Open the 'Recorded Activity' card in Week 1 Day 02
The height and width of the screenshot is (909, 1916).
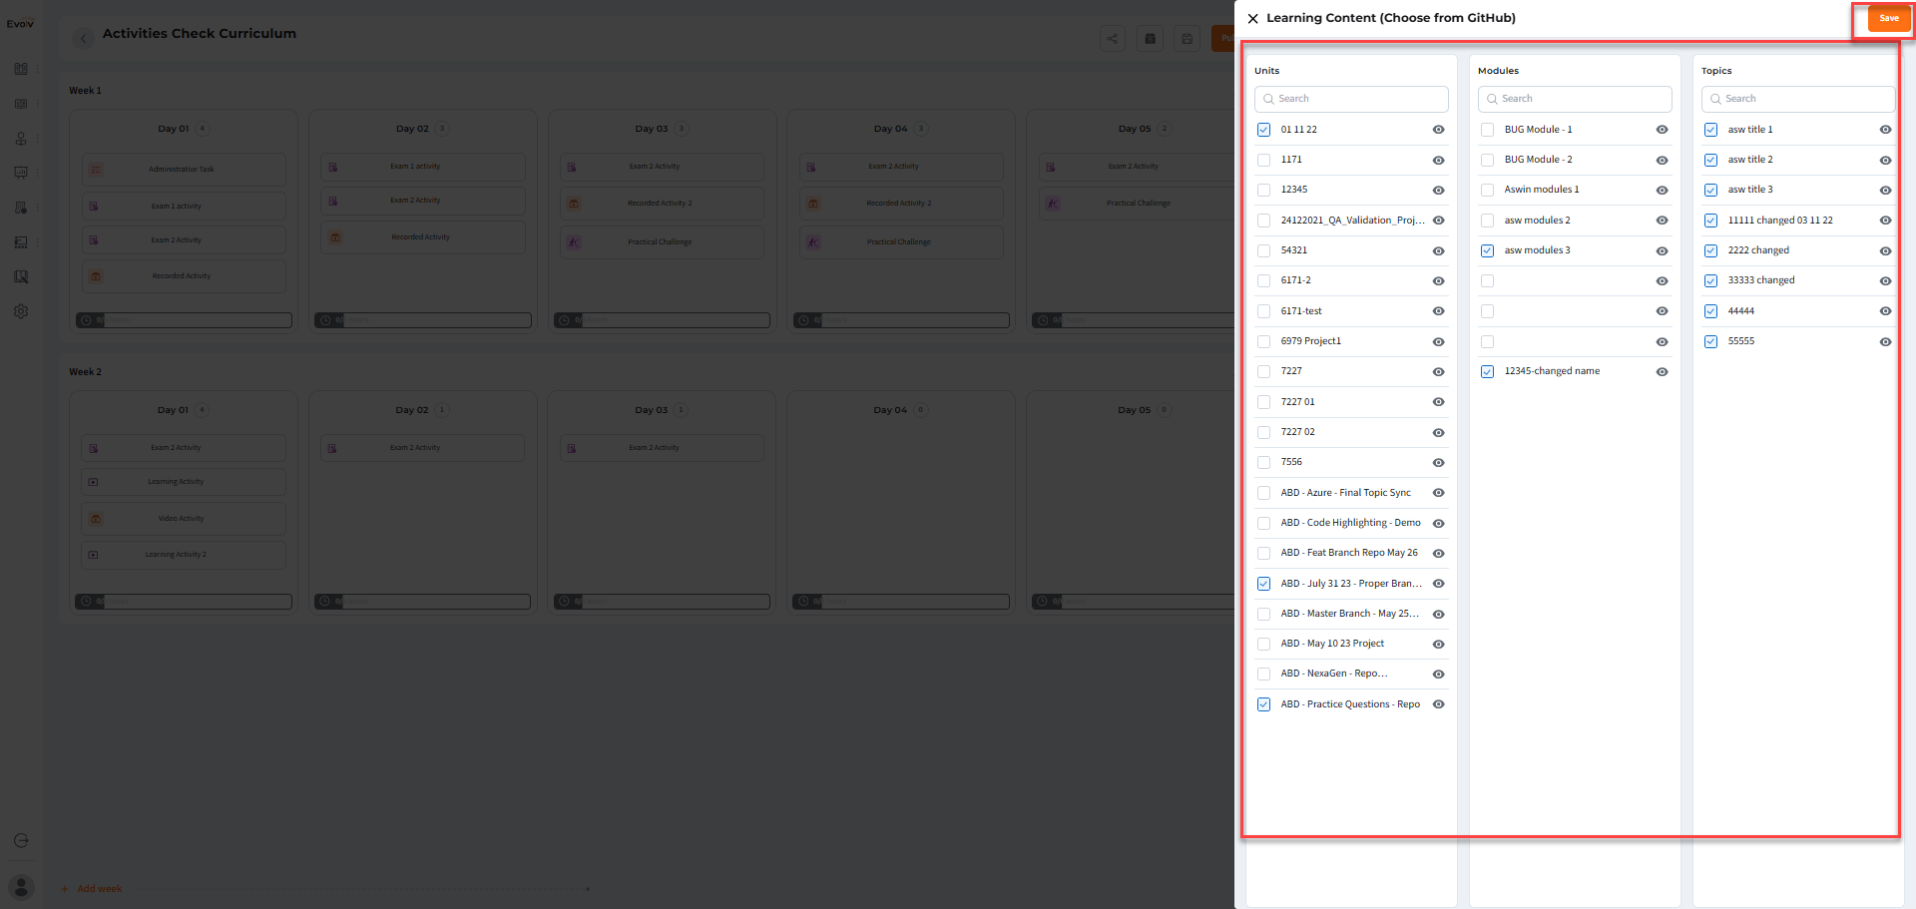coord(423,237)
